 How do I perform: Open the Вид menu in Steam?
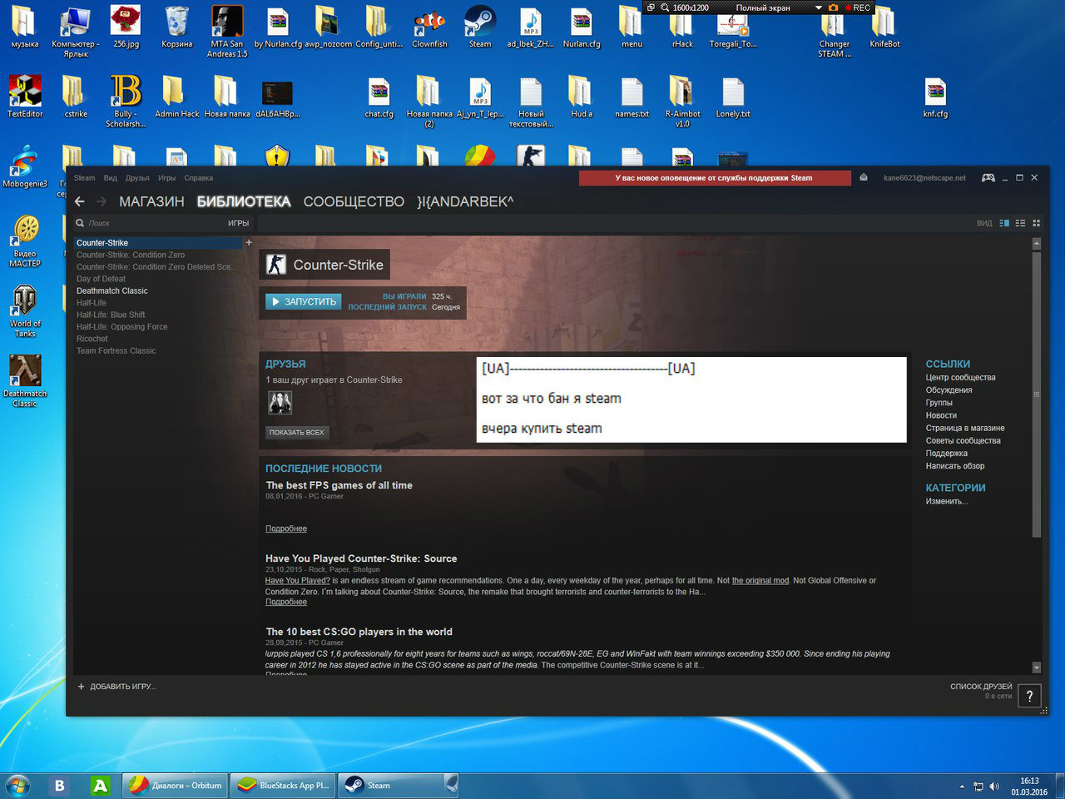(111, 178)
